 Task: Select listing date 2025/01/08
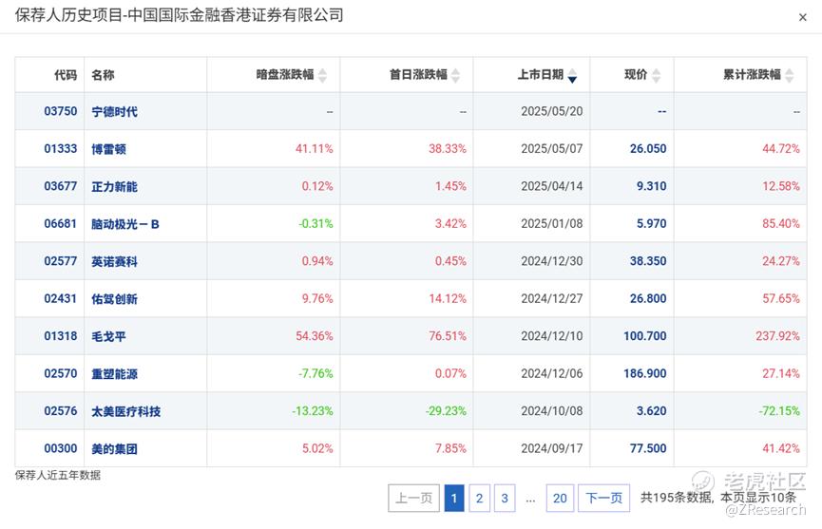click(551, 223)
